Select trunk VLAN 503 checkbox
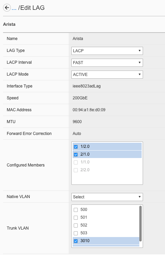This screenshot has height=255, width=165. [x=76, y=233]
